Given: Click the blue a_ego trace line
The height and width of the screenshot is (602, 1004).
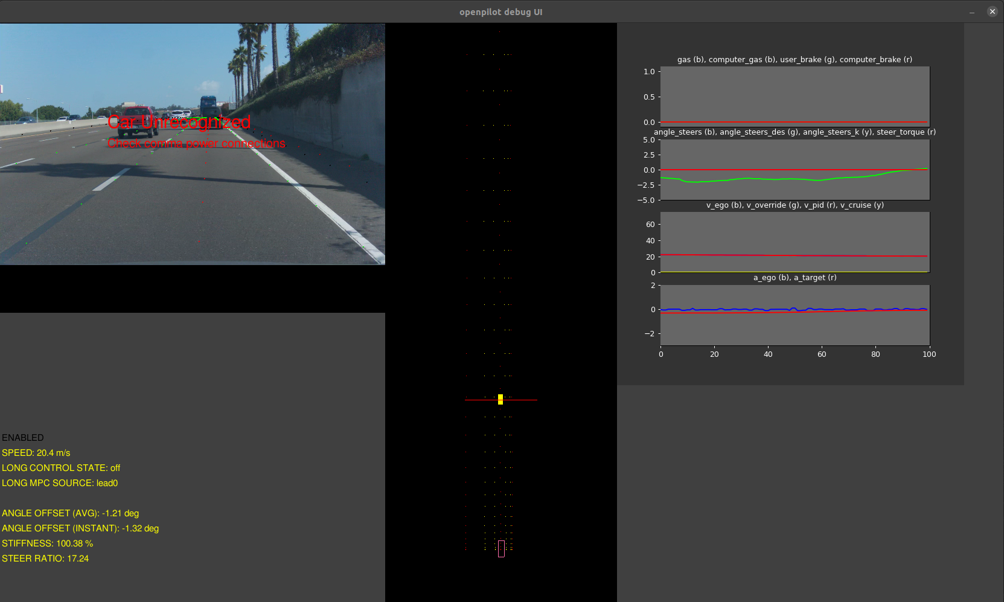Looking at the screenshot, I should click(x=785, y=309).
